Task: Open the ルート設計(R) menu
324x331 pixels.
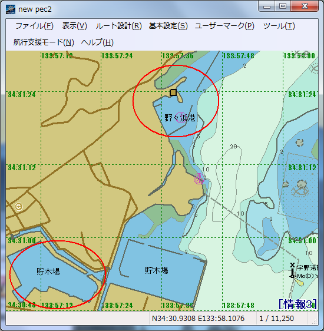Action: tap(118, 26)
